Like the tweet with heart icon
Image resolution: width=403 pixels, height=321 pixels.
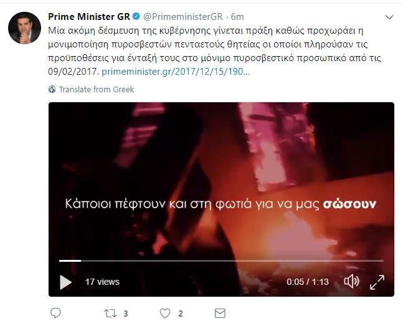[164, 314]
